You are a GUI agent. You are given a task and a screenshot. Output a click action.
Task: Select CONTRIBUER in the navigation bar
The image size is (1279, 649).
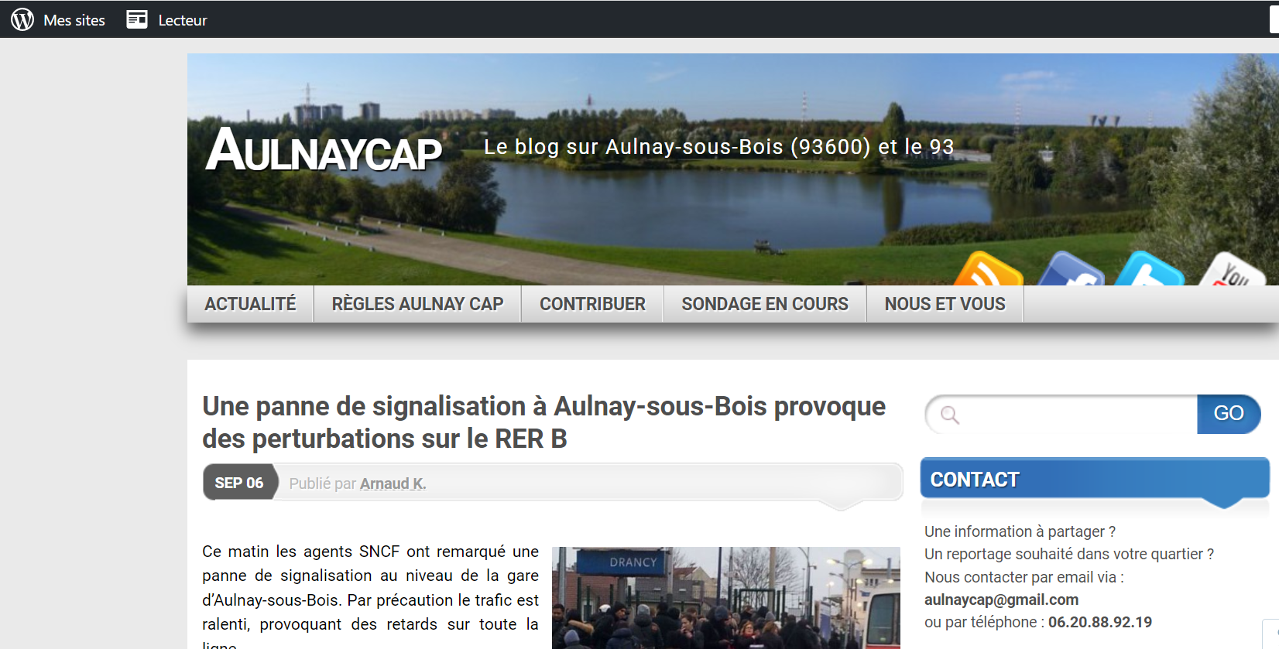592,304
